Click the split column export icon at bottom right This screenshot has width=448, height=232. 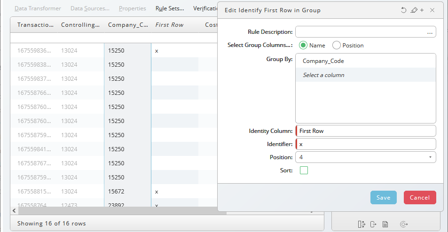[x=362, y=224]
